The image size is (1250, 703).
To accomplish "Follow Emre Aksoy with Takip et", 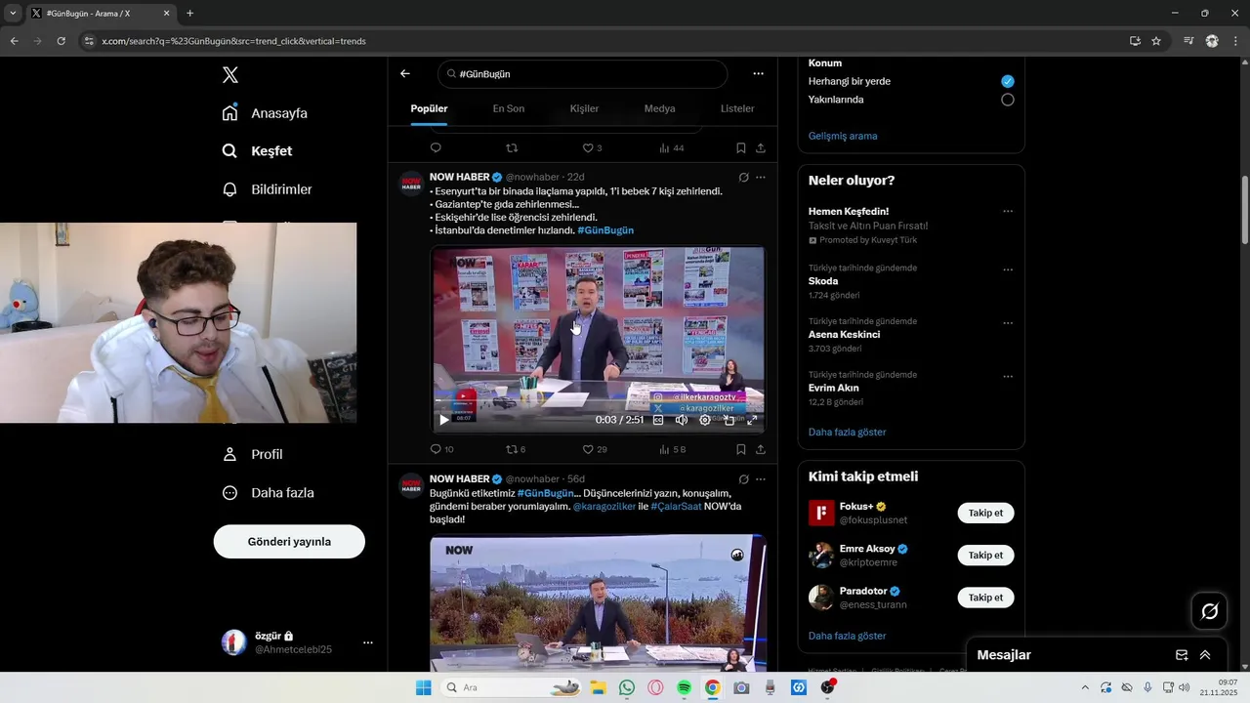I will [x=985, y=555].
